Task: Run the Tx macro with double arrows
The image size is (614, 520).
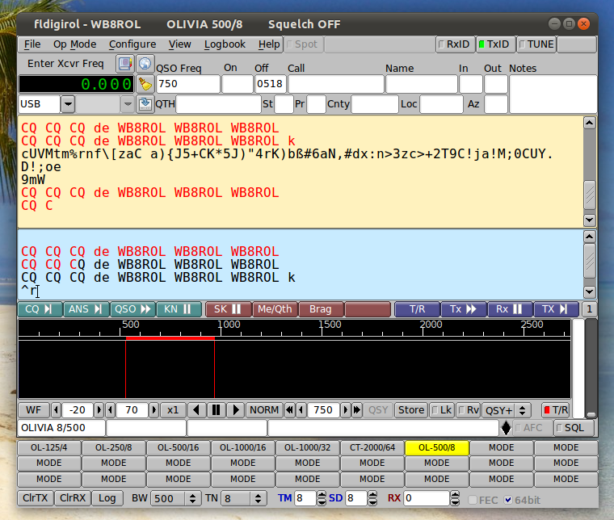Action: (464, 309)
